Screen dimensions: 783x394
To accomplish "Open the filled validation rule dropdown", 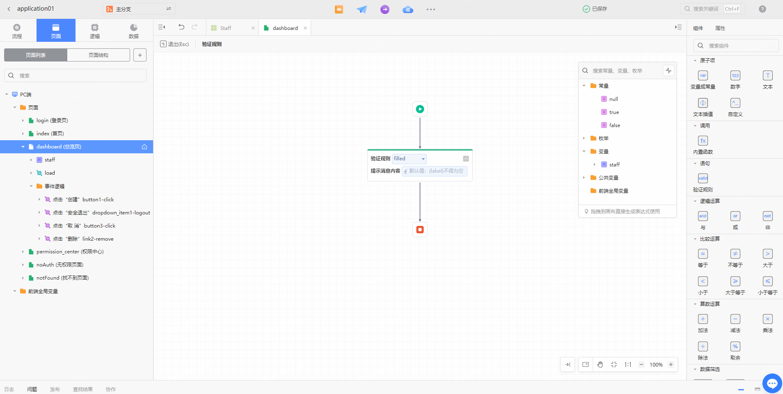I will click(x=409, y=159).
